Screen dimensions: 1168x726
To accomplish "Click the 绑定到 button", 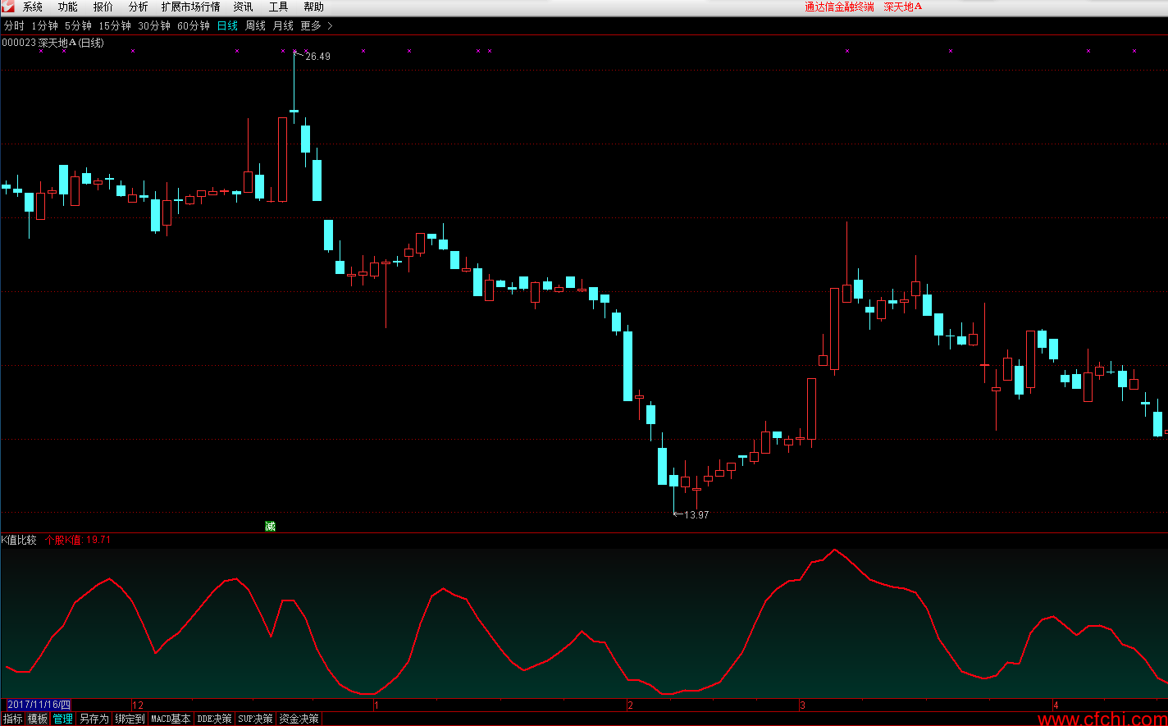I will pos(130,719).
